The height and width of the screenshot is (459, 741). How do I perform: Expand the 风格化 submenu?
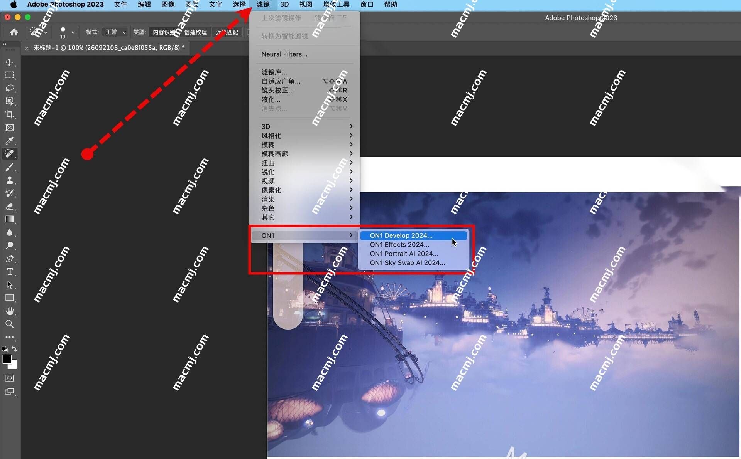point(305,136)
